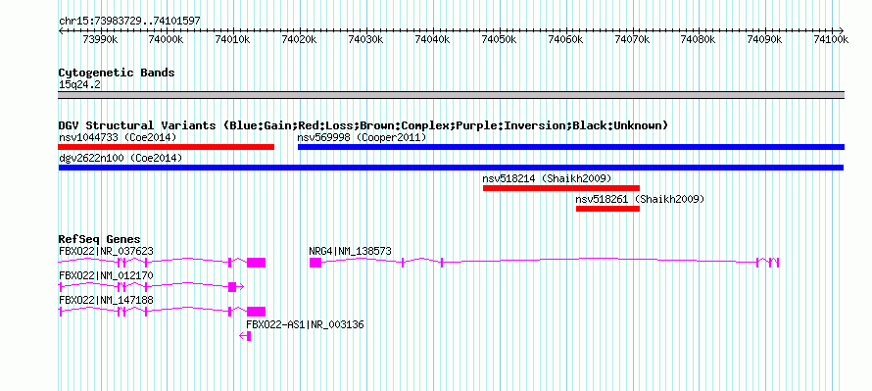Viewport: 872px width, 391px height.
Task: Select the large last exon of FBXO22 NM_147188
Action: (257, 312)
